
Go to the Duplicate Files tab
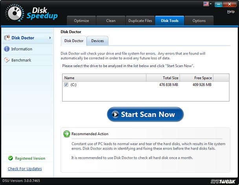(x=140, y=20)
